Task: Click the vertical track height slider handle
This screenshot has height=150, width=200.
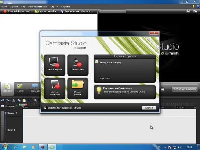Action: coord(2,126)
